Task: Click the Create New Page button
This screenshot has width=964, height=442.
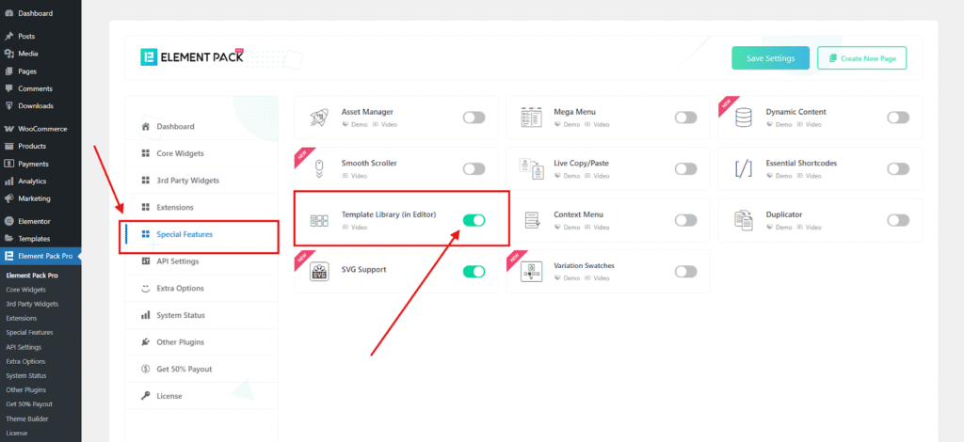Action: pos(862,58)
